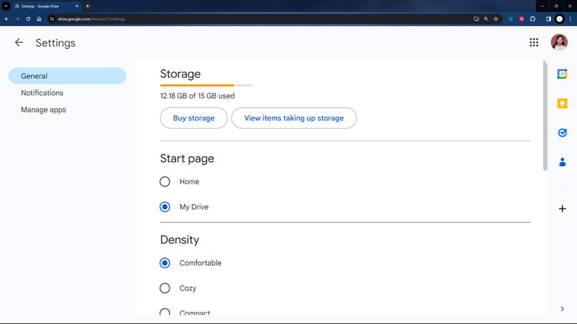Switch to the Notifications settings section

(42, 93)
